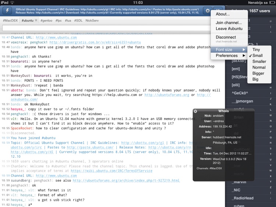Tap Whois nick value anddam
Viewport: 276px width, 207px height.
(218, 116)
